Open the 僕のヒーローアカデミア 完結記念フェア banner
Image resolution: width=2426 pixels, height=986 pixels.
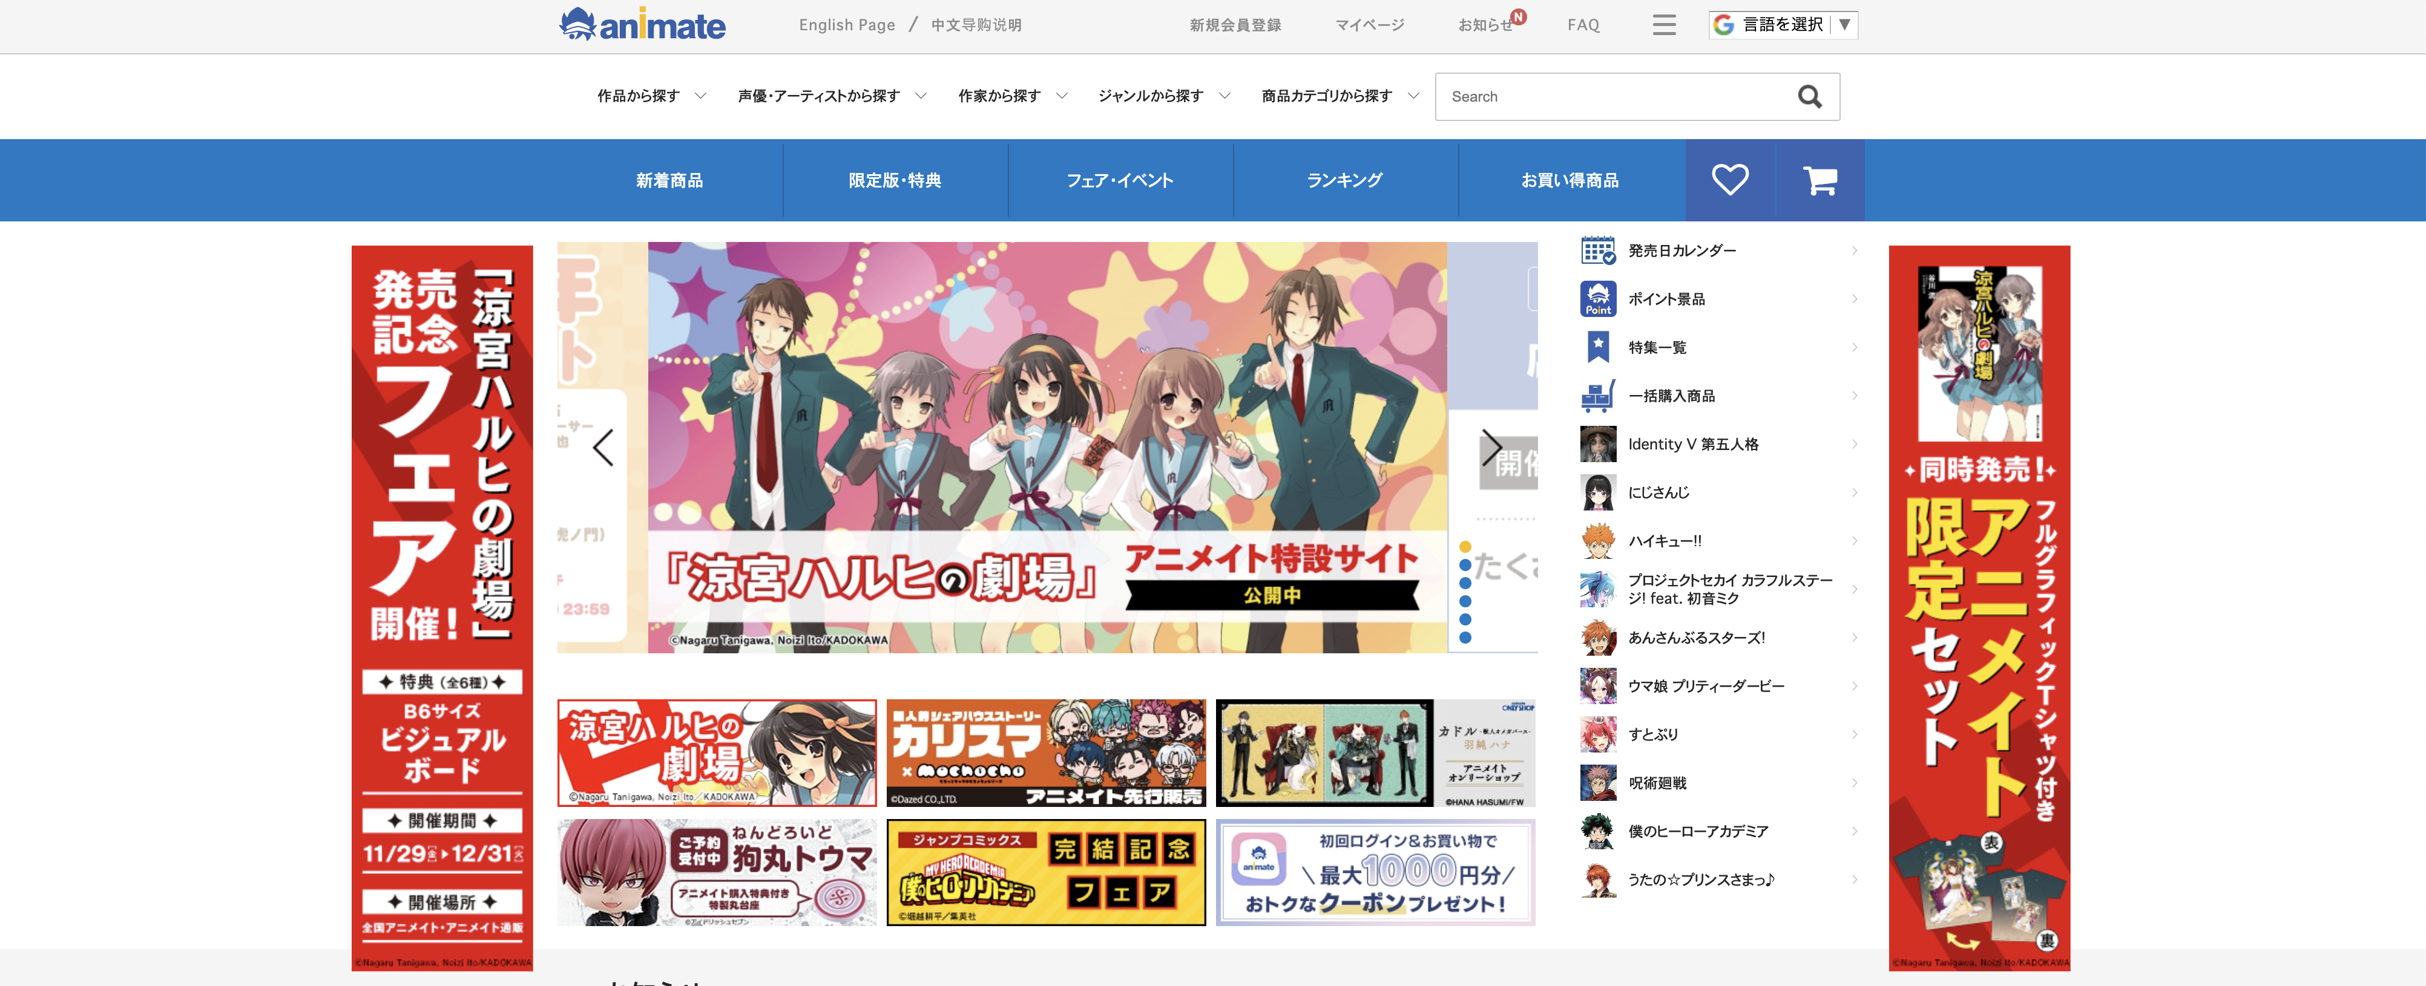(x=1045, y=872)
